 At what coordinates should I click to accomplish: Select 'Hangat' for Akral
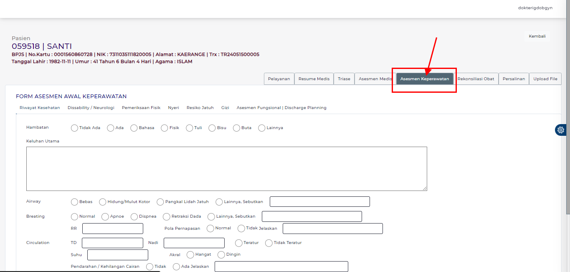[x=190, y=255]
